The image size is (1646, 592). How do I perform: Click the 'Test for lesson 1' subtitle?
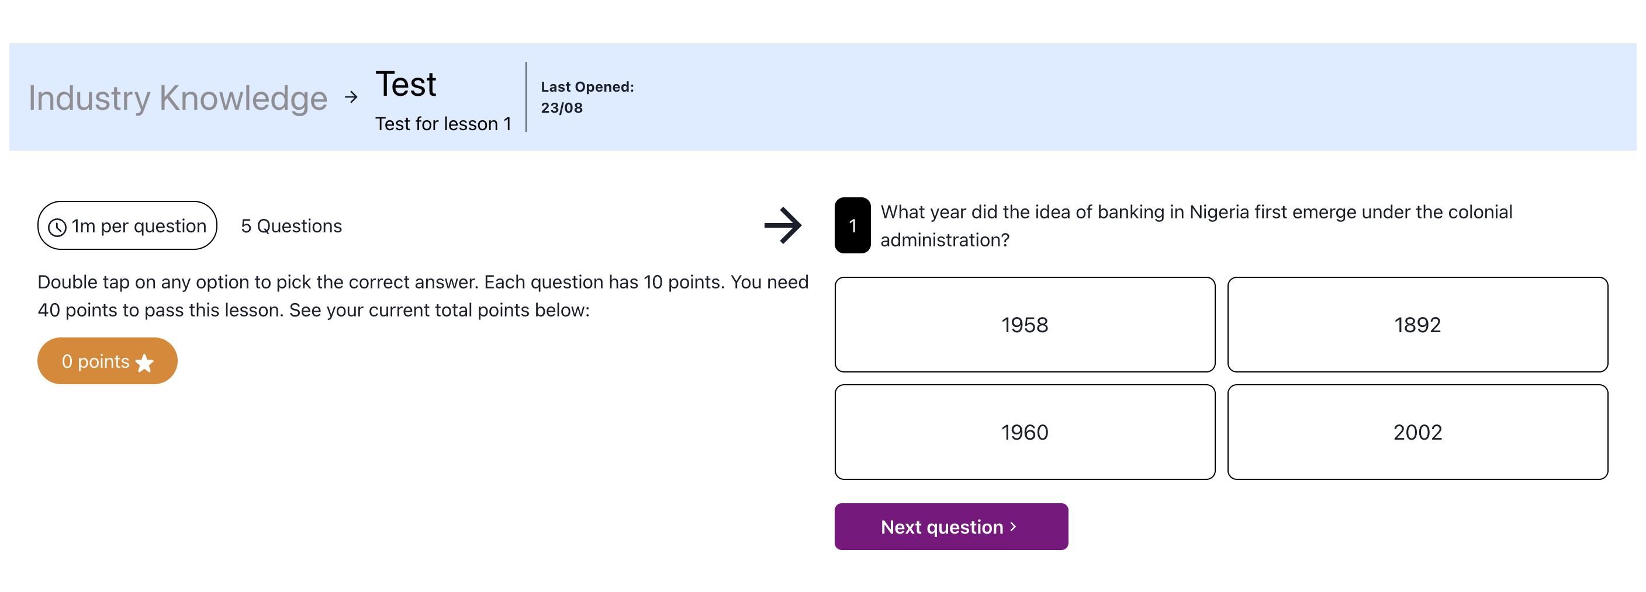443,124
